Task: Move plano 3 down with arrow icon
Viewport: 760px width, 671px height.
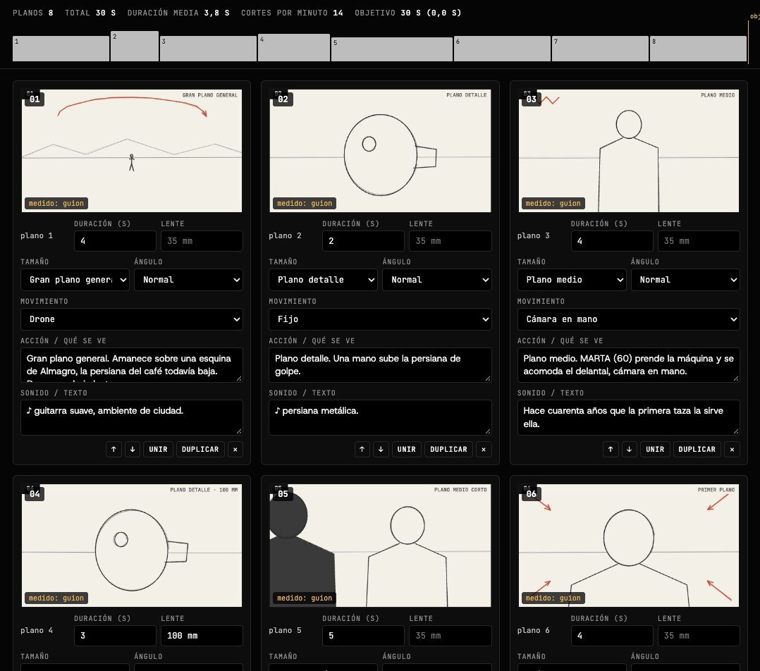Action: click(x=629, y=449)
